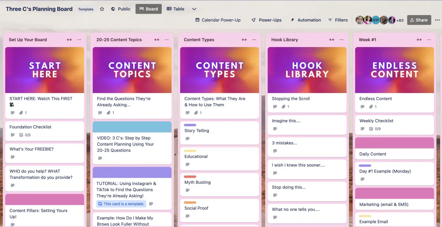Open the Daily Content card
Image resolution: width=442 pixels, height=227 pixels.
(x=394, y=148)
